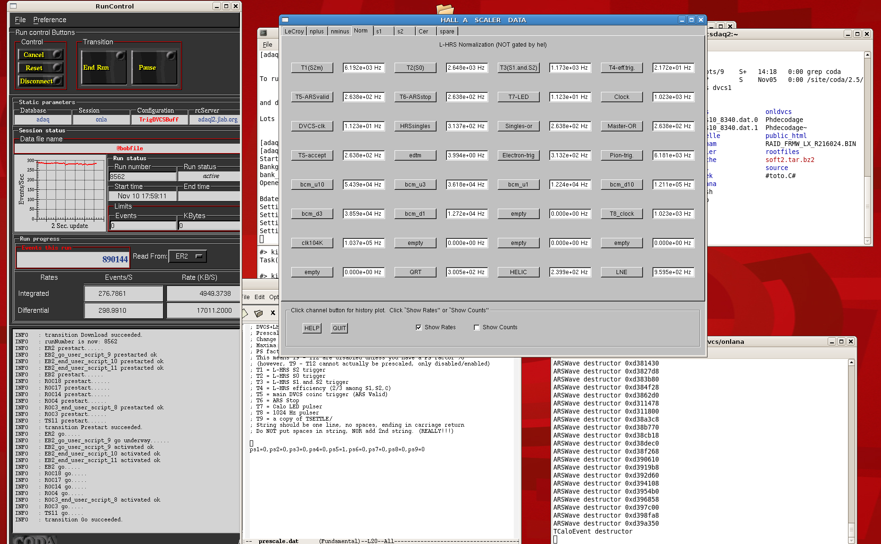Click the X icon in editor toolbar

pyautogui.click(x=272, y=313)
